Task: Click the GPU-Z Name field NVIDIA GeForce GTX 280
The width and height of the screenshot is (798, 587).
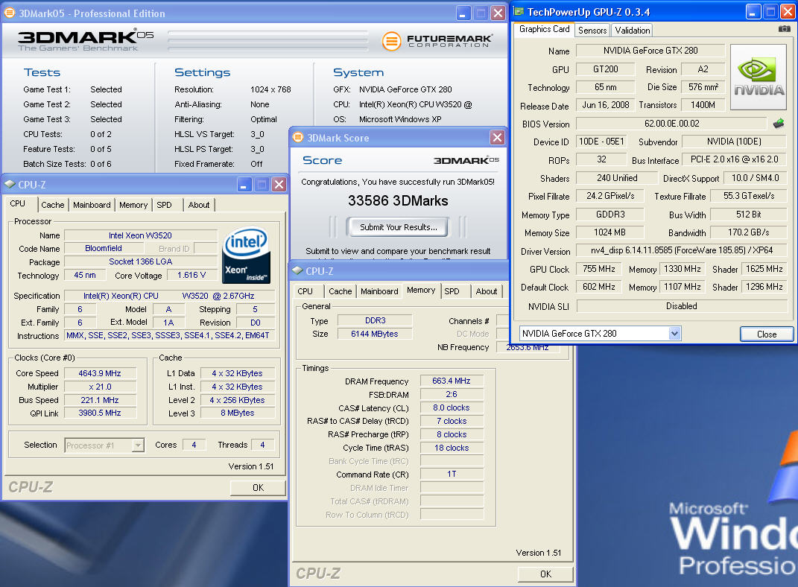Action: tap(650, 51)
